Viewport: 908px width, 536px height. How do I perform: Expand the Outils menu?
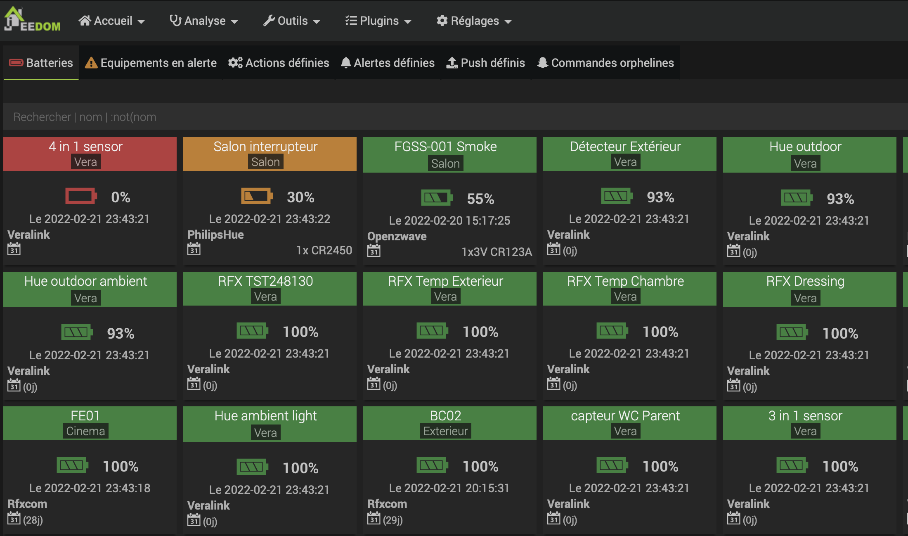click(x=292, y=21)
